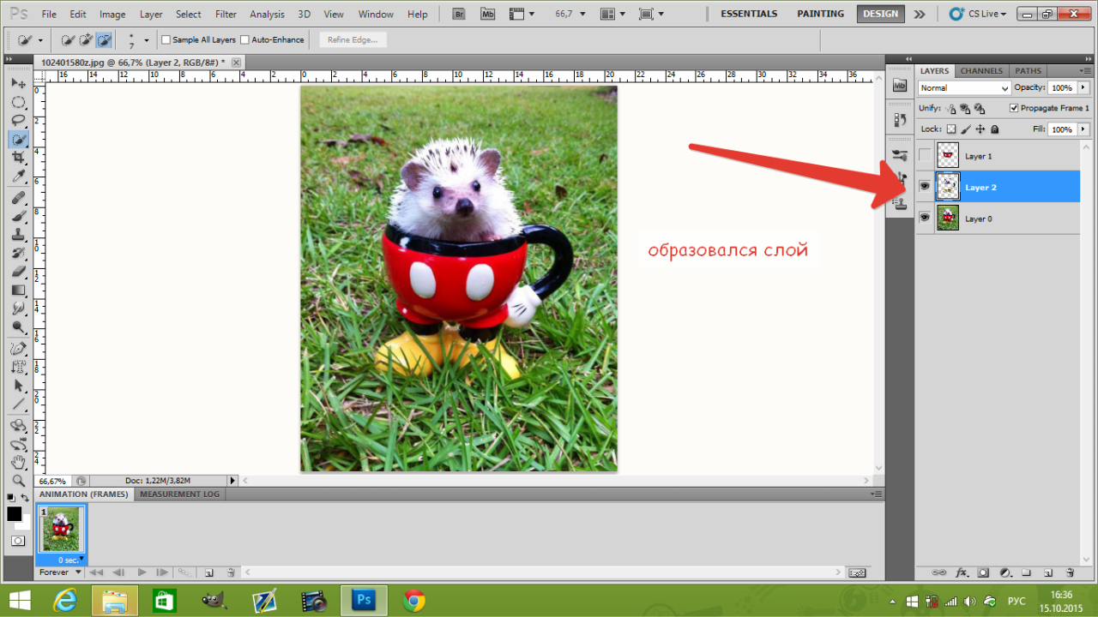Image resolution: width=1098 pixels, height=617 pixels.
Task: Click the black foreground color swatch
Action: (x=15, y=513)
